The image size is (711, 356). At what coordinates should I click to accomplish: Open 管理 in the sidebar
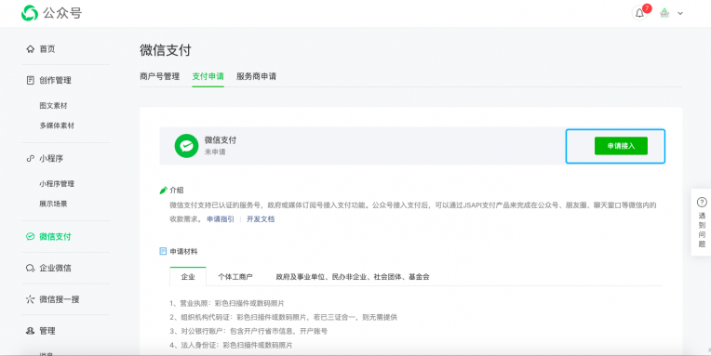(x=47, y=331)
